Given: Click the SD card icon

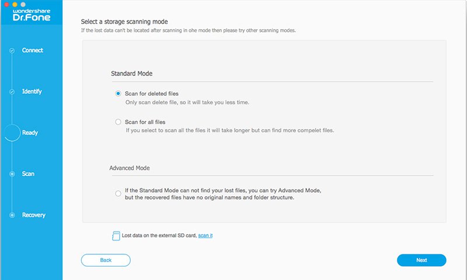Looking at the screenshot, I should click(116, 236).
